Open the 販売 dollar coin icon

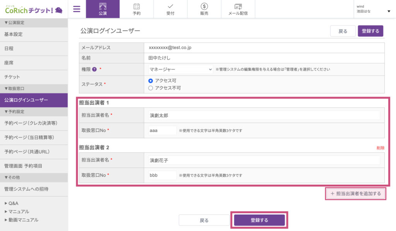[x=204, y=7]
